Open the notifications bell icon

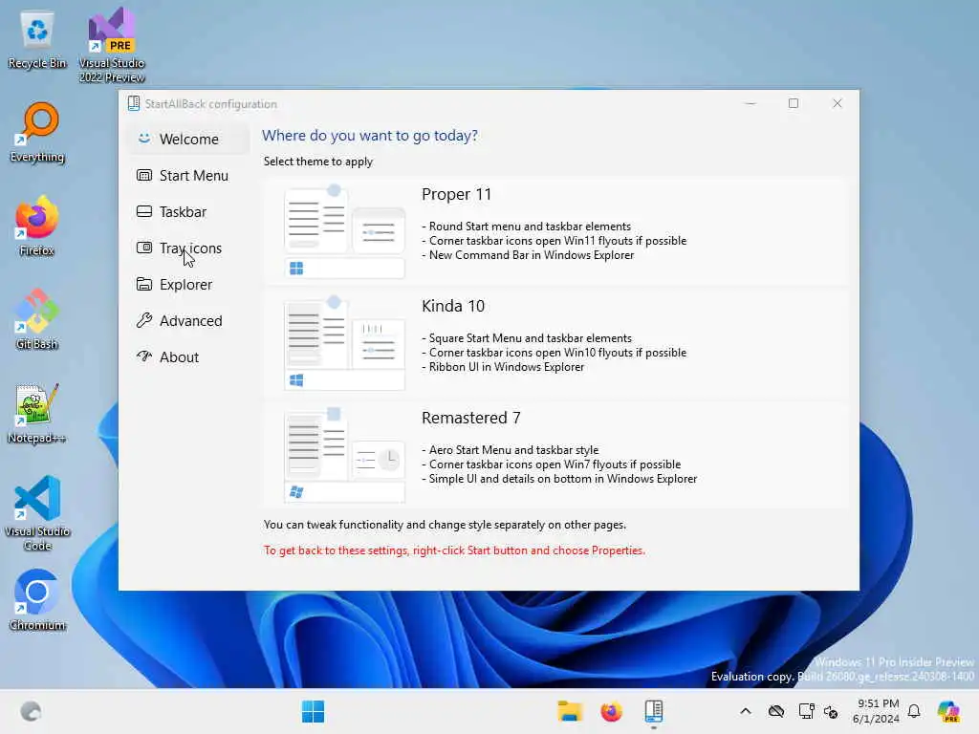(x=914, y=711)
